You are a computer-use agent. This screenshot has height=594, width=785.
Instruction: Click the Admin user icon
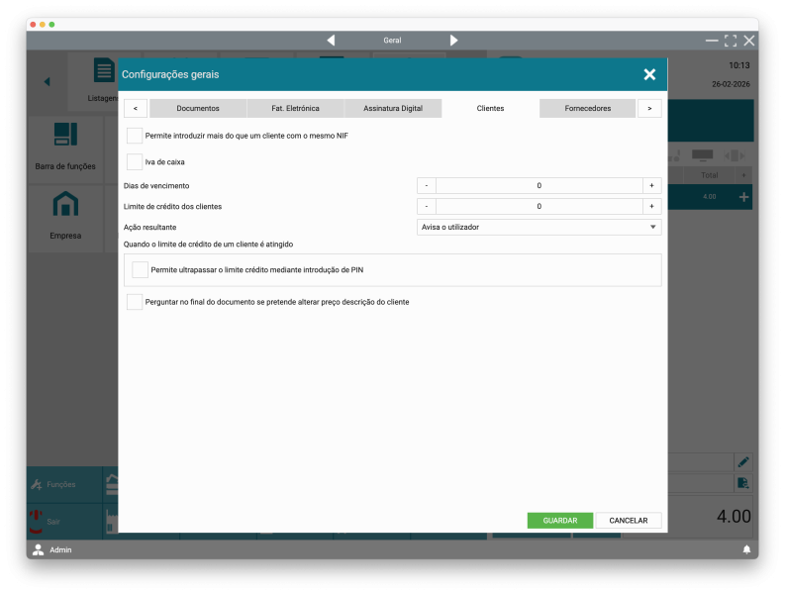coord(39,549)
